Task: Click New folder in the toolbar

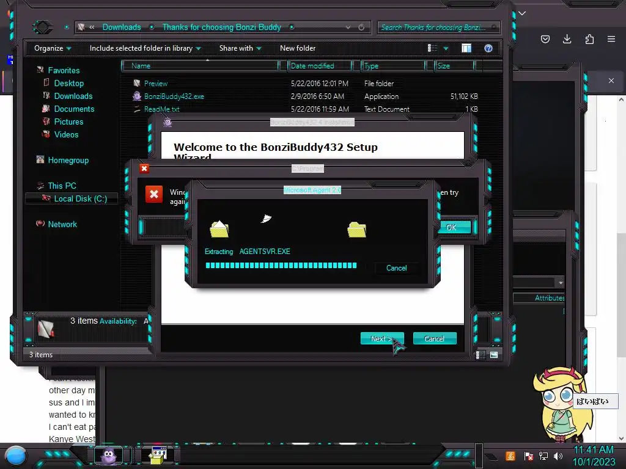Action: (x=298, y=48)
